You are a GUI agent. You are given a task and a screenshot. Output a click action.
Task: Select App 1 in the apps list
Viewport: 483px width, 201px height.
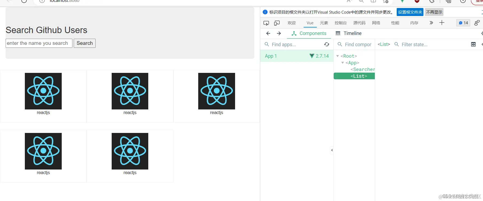tap(297, 56)
